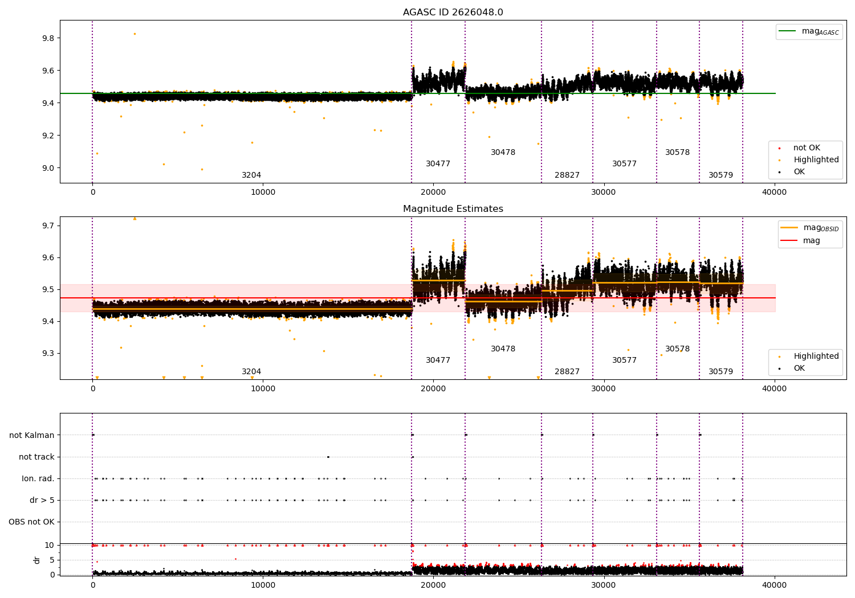Click the 'not Kalman' y-axis label
855x598 pixels.
[x=32, y=436]
